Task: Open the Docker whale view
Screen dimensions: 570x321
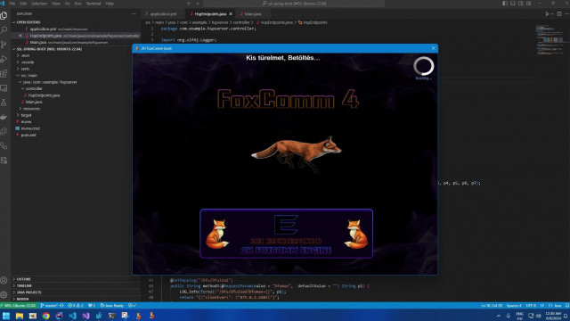Action: (x=4, y=117)
